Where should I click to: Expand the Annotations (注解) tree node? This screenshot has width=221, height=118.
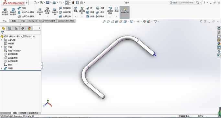pyautogui.click(x=2, y=47)
